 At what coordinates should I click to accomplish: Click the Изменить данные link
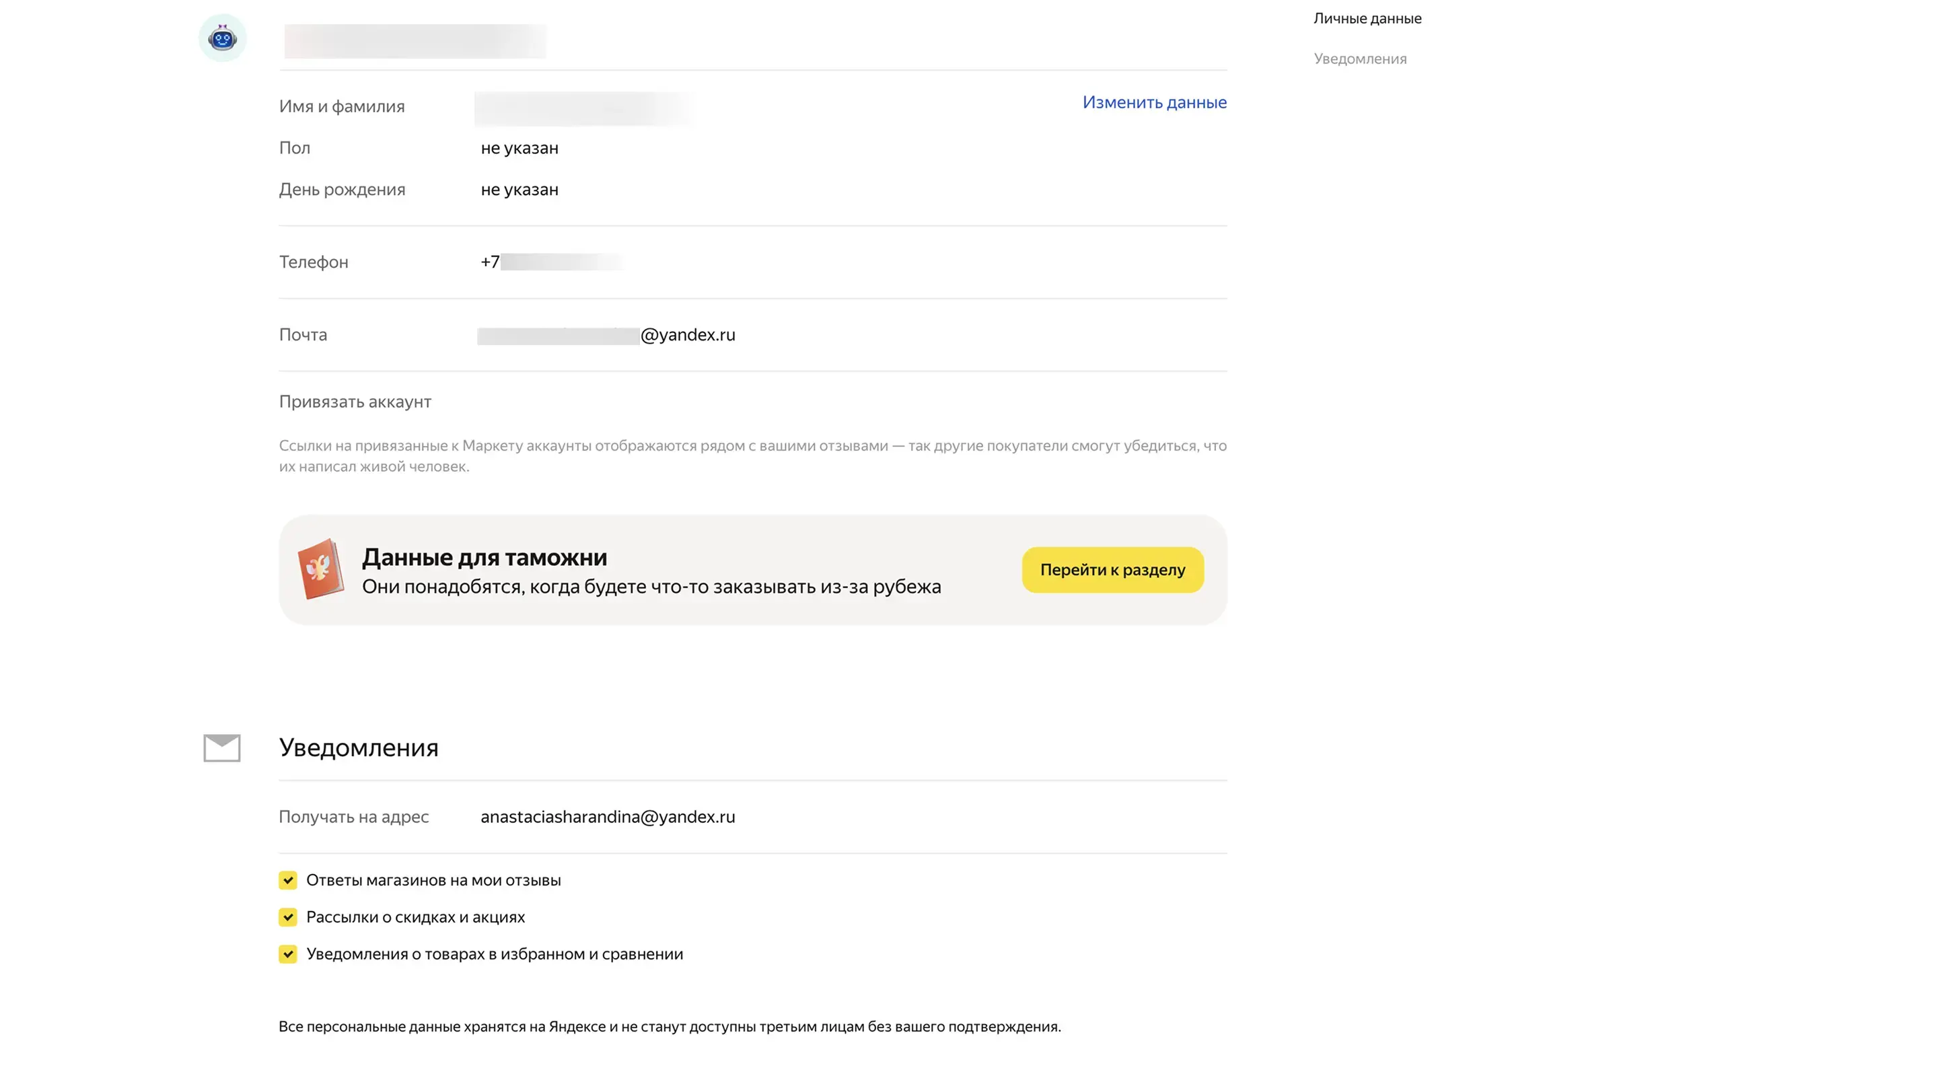pyautogui.click(x=1154, y=102)
